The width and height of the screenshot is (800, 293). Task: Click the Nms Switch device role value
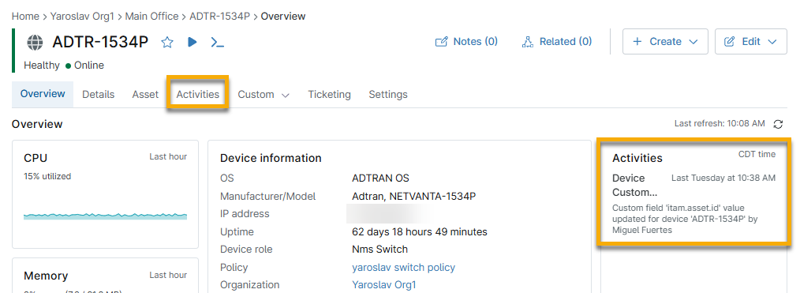click(x=380, y=250)
